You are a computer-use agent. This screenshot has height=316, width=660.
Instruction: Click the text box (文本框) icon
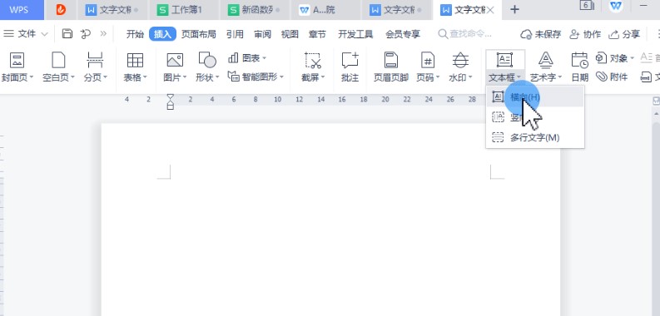[504, 60]
